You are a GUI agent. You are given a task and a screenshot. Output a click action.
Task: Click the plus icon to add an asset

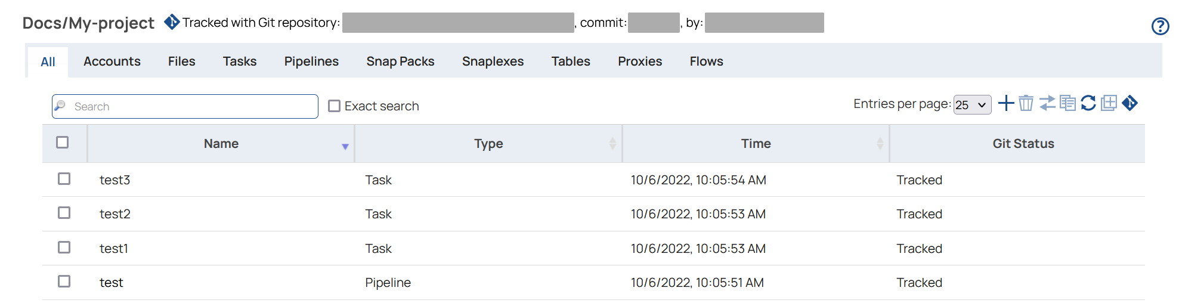click(x=1006, y=103)
